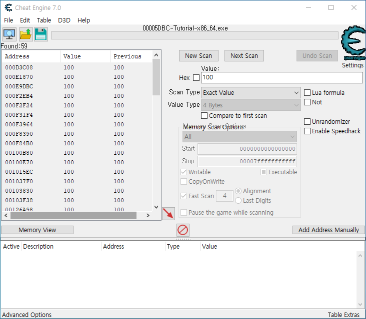
Task: Click the results list horizontal scrollbar thumb
Action: click(x=73, y=216)
